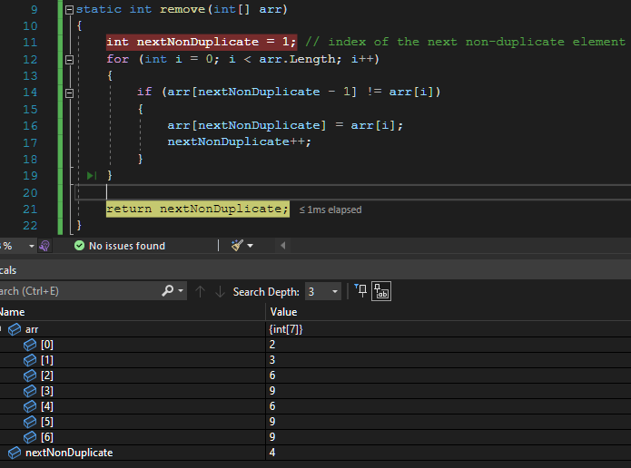Open the IntelliCode suggestions icon in the status strip
The height and width of the screenshot is (468, 631).
point(44,246)
